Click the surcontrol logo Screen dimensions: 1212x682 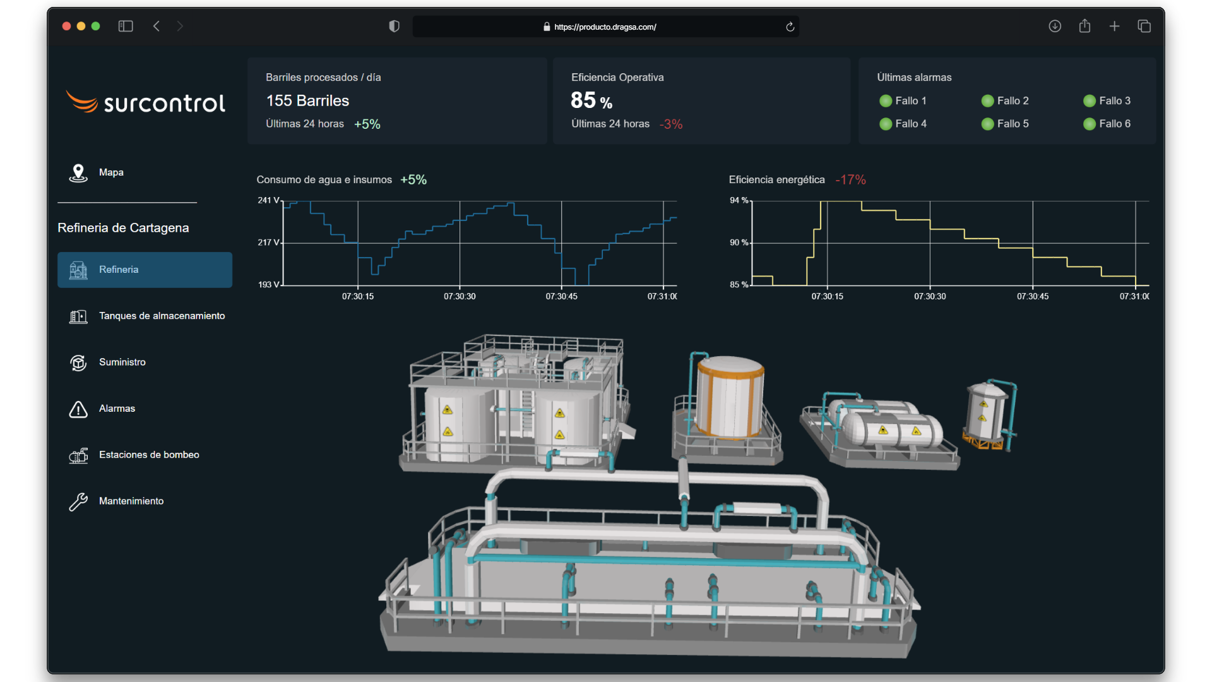(146, 102)
